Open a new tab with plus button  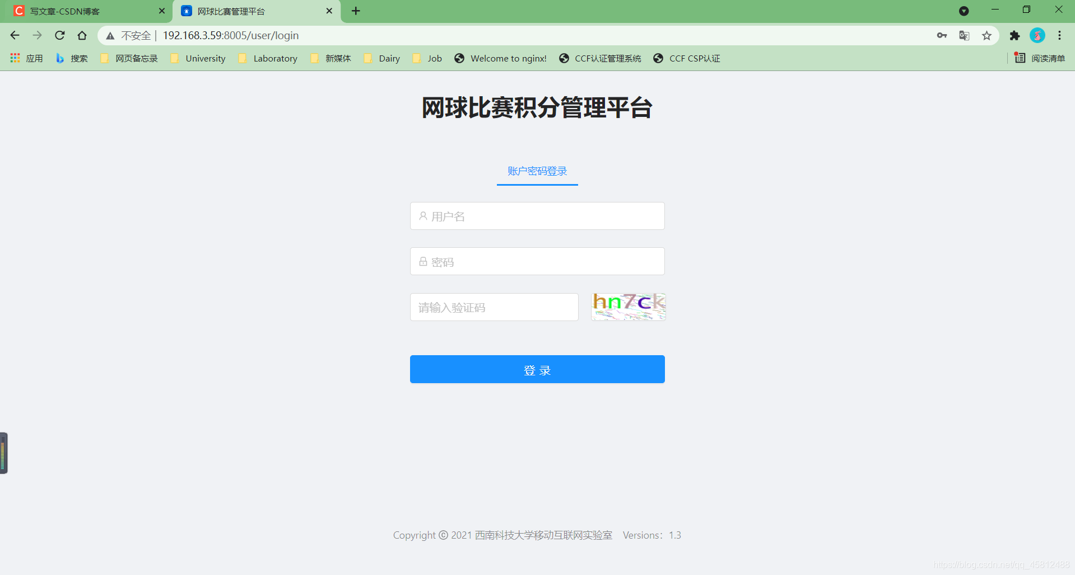[356, 11]
